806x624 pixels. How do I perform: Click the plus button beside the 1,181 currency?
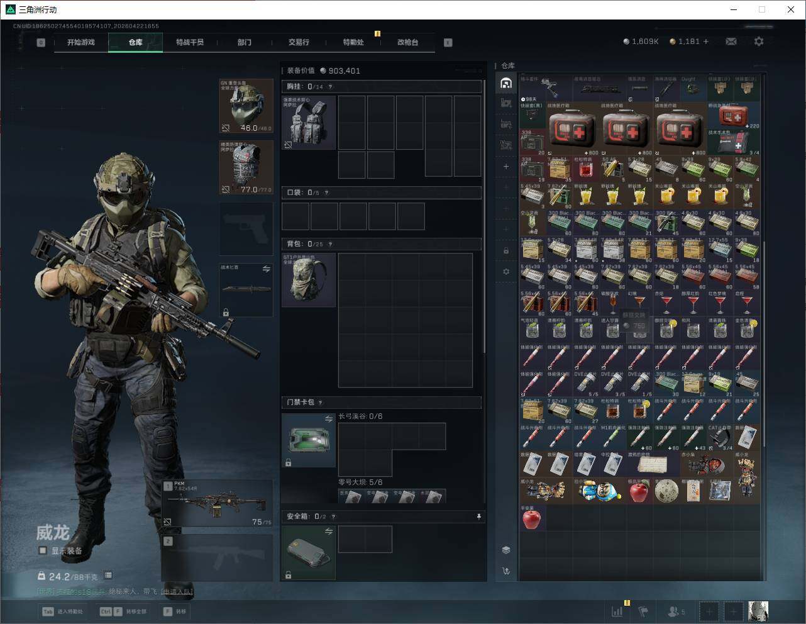point(706,42)
